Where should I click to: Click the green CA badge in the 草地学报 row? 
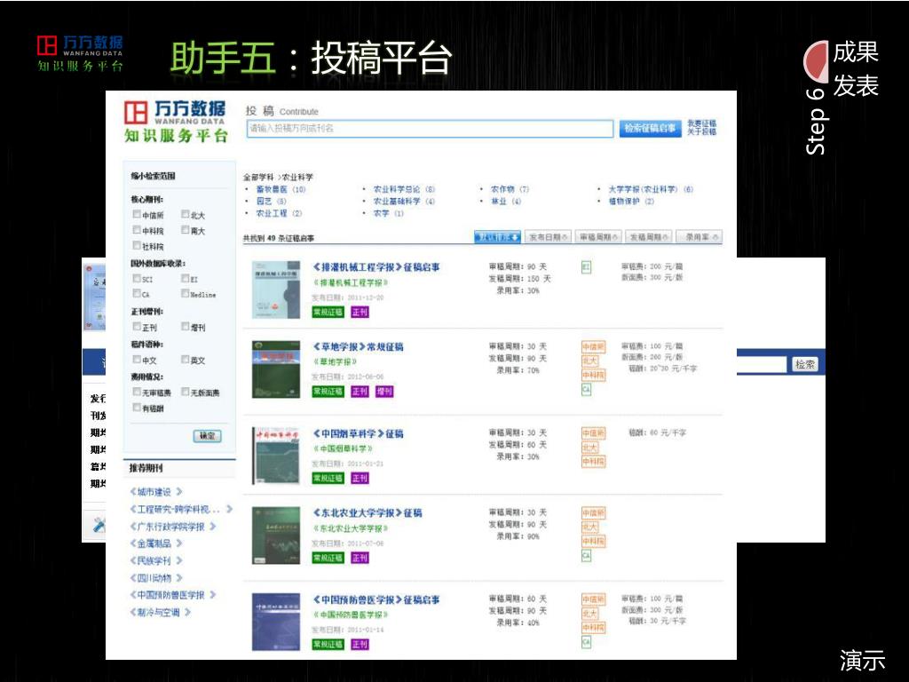coord(586,390)
